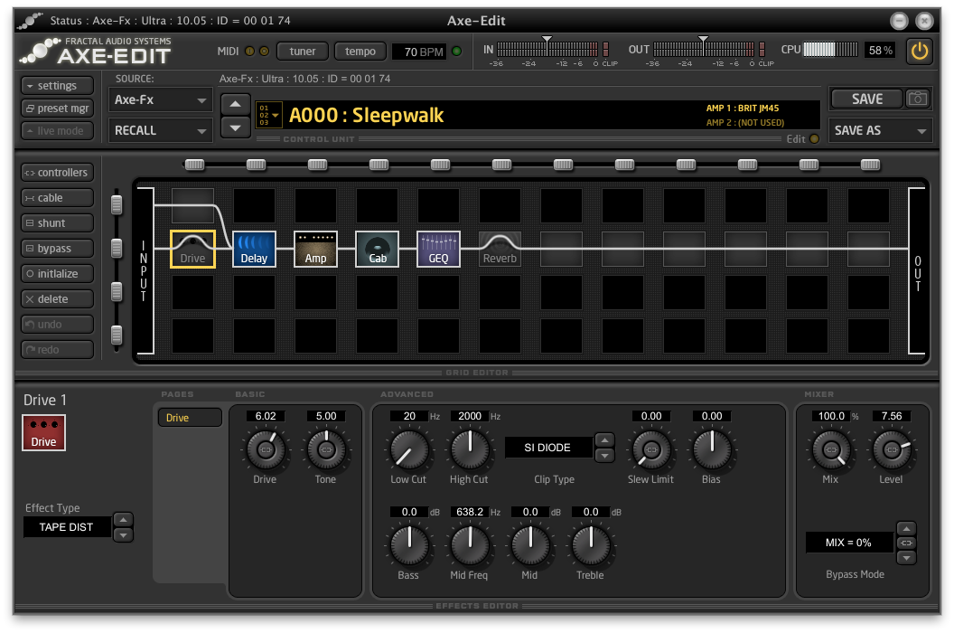Image resolution: width=954 pixels, height=633 pixels.
Task: Step Bypass Mode down
Action: pyautogui.click(x=906, y=557)
